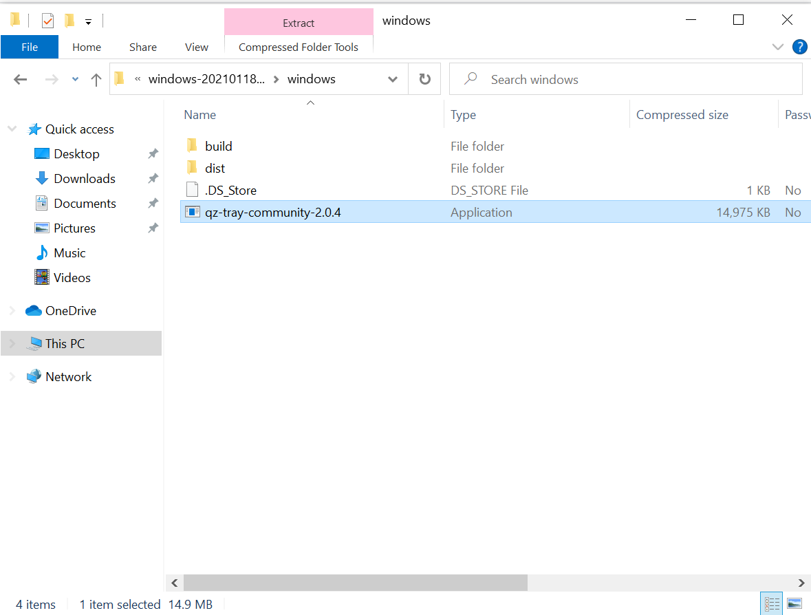Open Documents from Quick access
This screenshot has height=615, width=811.
pos(85,203)
